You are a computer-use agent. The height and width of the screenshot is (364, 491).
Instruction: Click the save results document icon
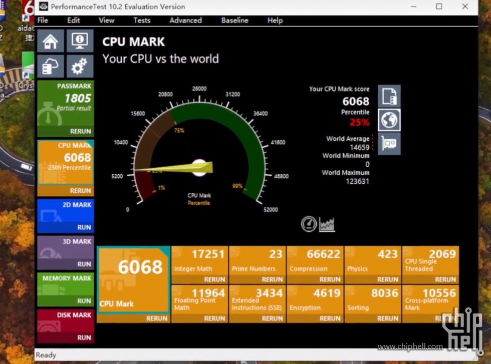pos(389,96)
